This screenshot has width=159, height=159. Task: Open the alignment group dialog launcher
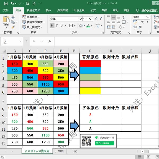pos(129,33)
